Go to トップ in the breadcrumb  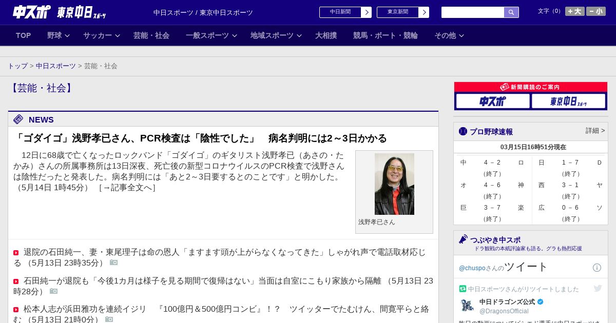pos(17,66)
